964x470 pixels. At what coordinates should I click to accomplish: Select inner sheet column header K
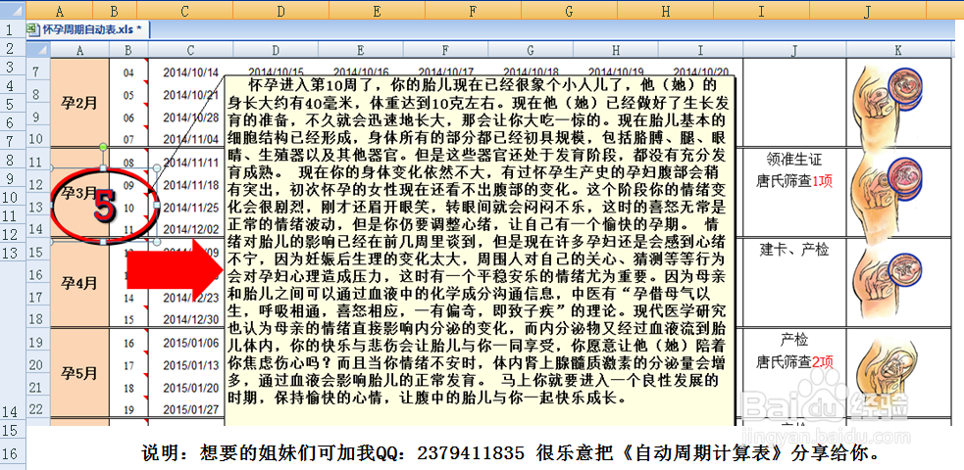pos(899,50)
